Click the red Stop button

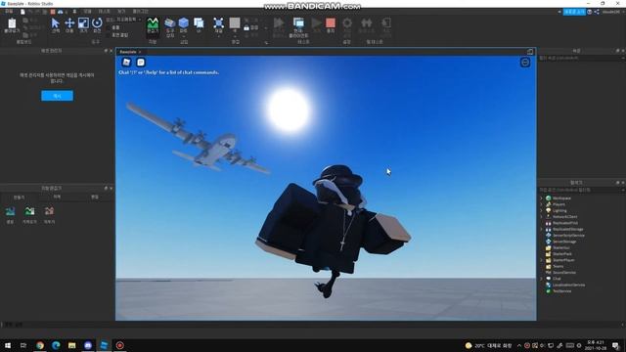(x=331, y=23)
